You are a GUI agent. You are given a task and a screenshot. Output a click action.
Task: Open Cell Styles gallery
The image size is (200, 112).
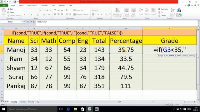[x=133, y=12]
